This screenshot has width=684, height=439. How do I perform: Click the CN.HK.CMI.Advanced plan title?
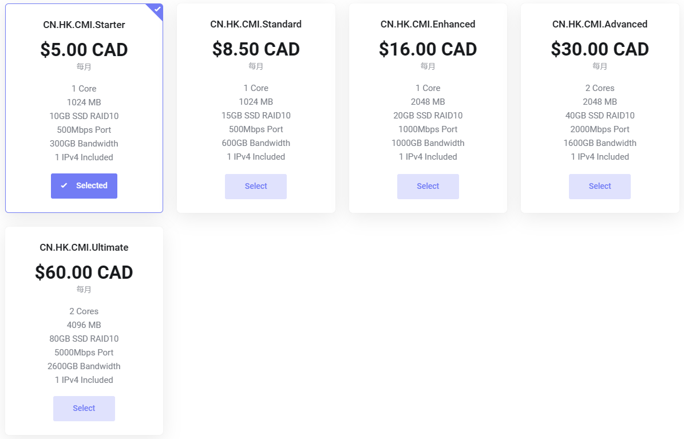pos(600,25)
